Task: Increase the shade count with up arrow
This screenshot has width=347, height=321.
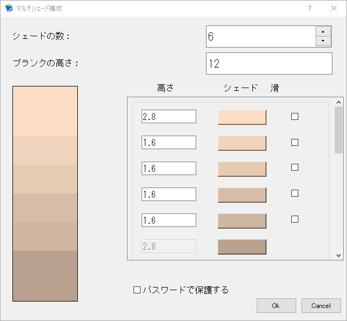Action: coord(323,32)
